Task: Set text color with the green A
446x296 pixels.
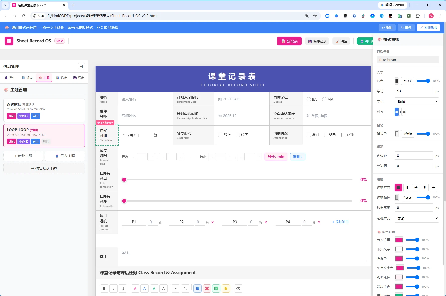Action: (x=154, y=289)
